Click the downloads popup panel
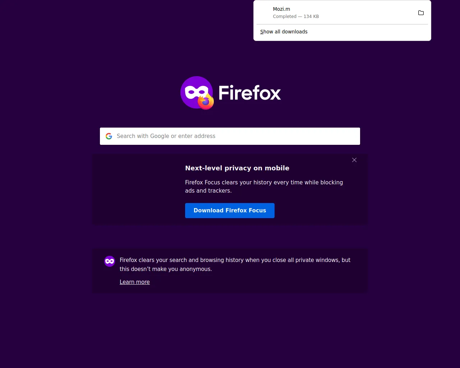The image size is (460, 368). 342,20
